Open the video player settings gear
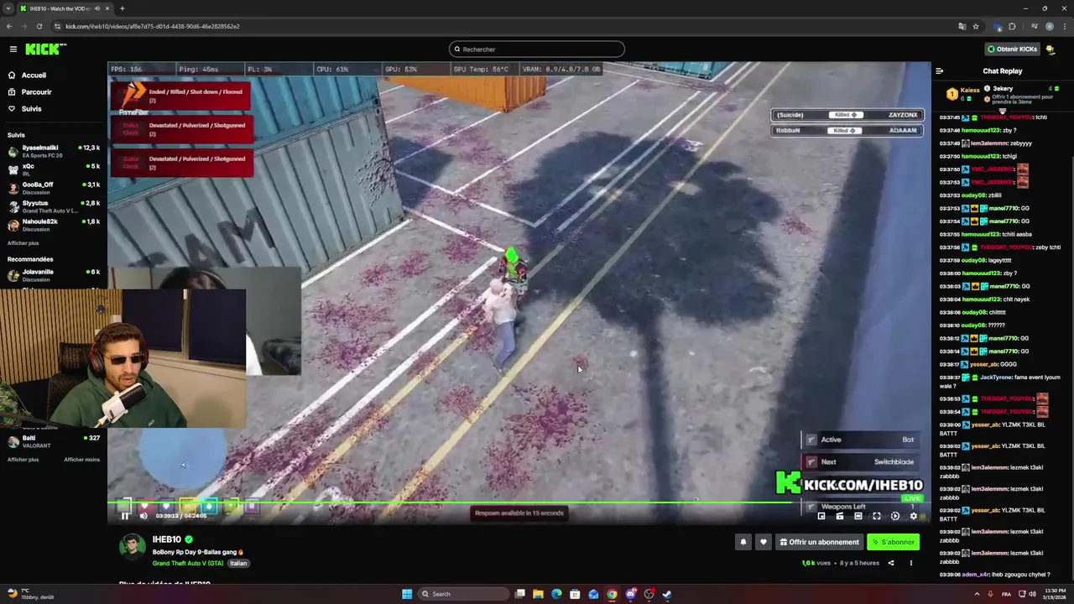Screen dimensions: 1074x604 coord(914,517)
